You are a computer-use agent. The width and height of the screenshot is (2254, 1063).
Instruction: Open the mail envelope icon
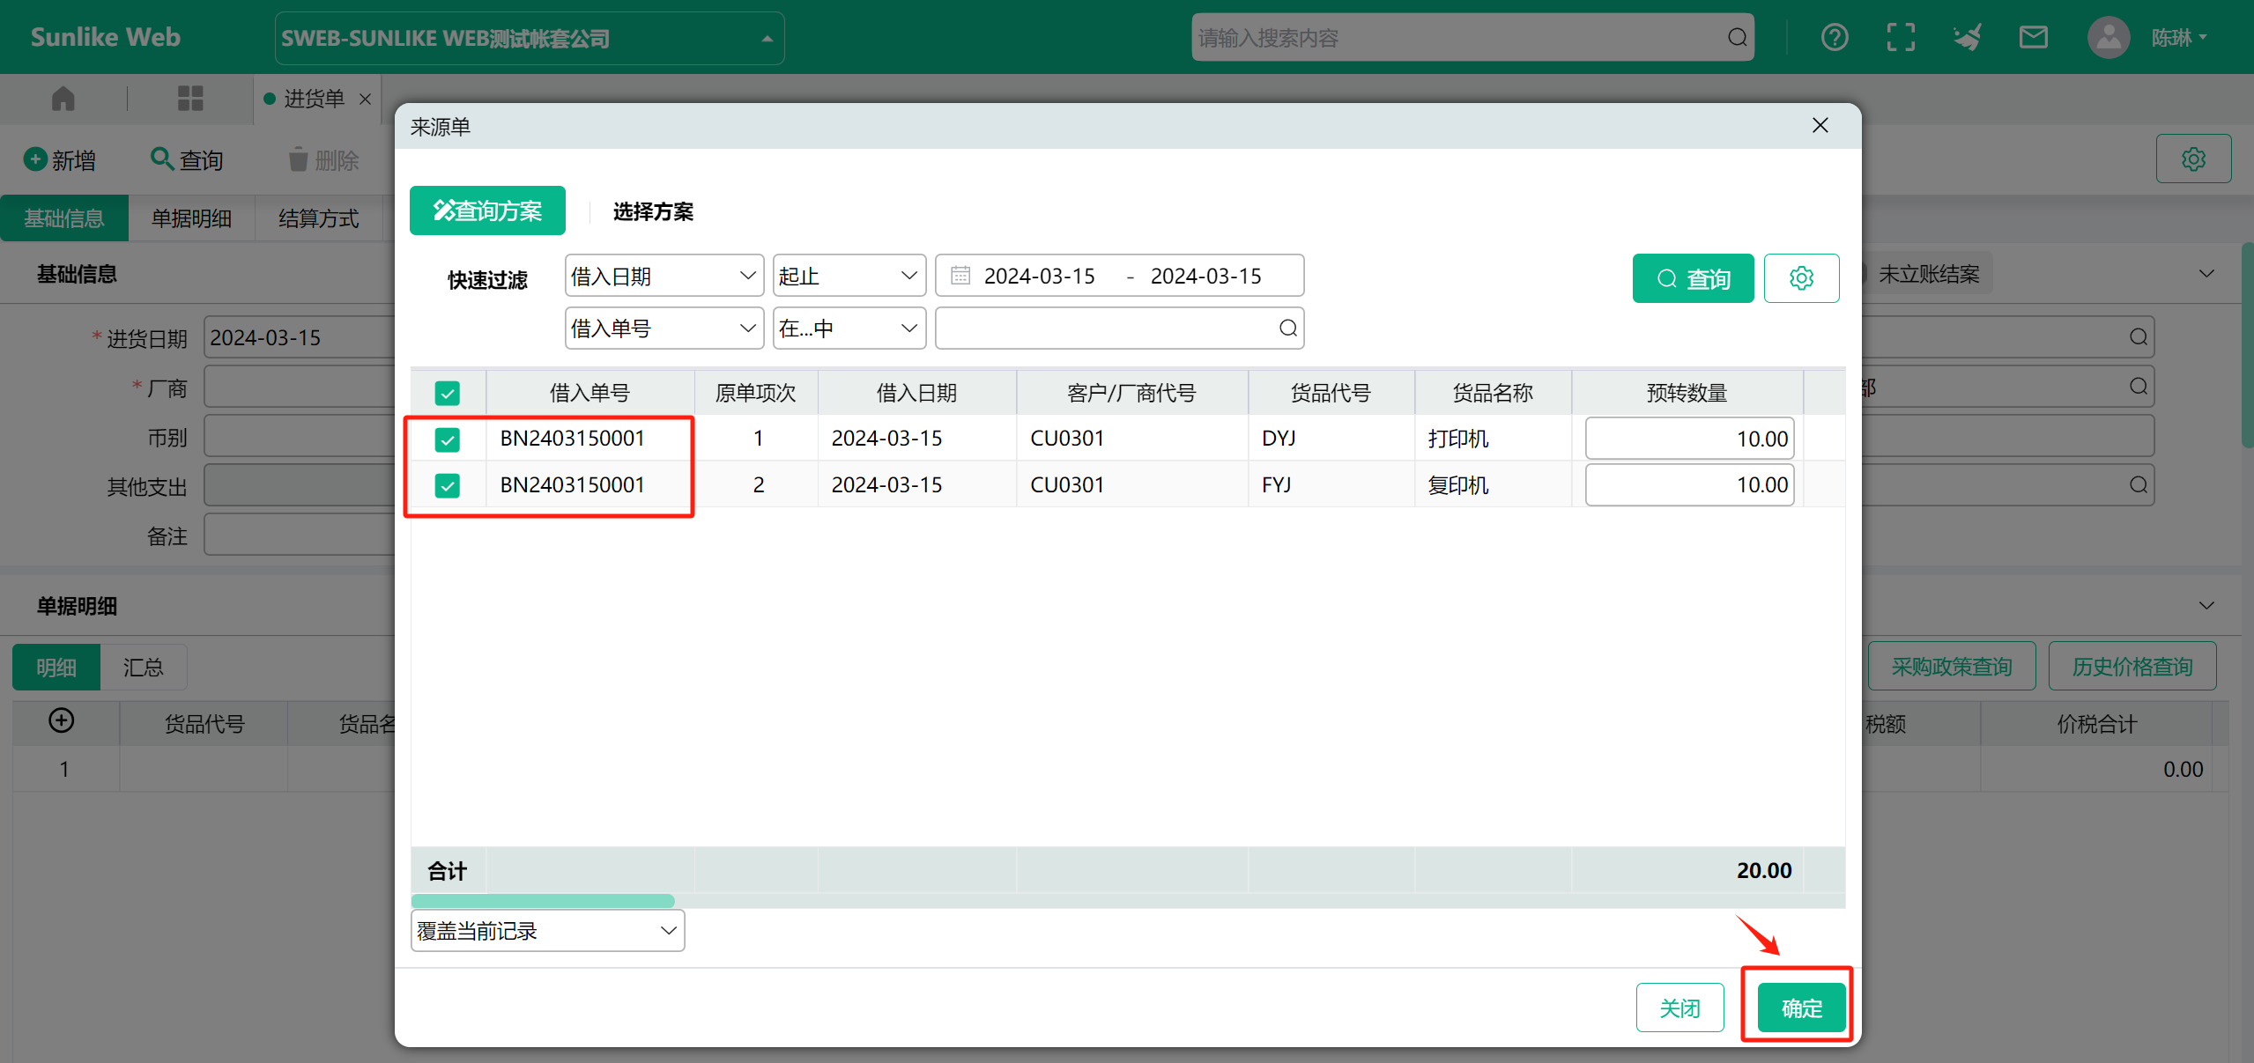coord(2033,38)
